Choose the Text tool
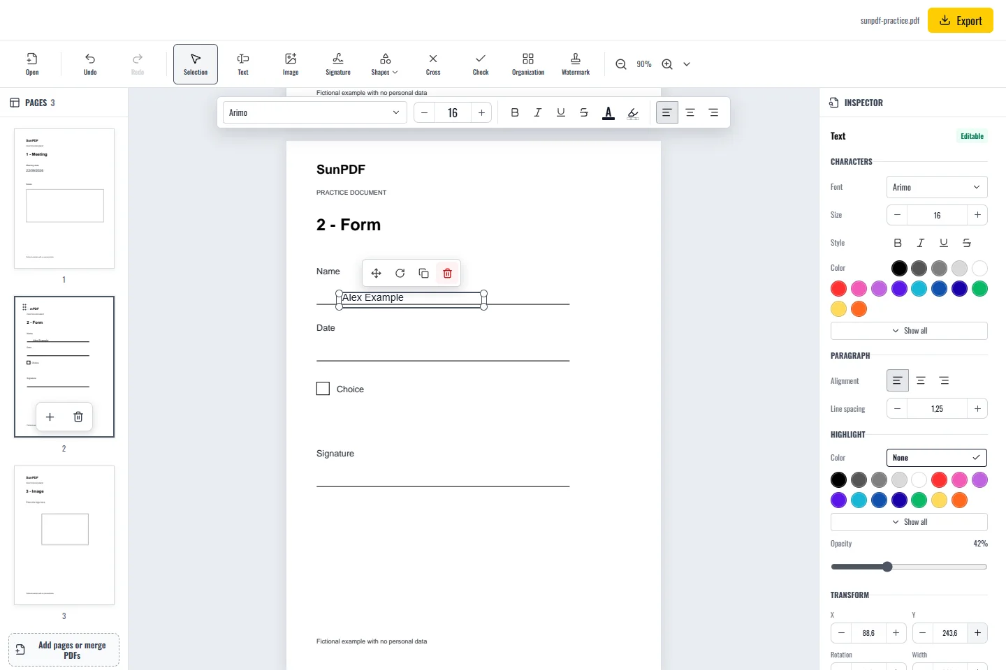The width and height of the screenshot is (1006, 670). [243, 64]
